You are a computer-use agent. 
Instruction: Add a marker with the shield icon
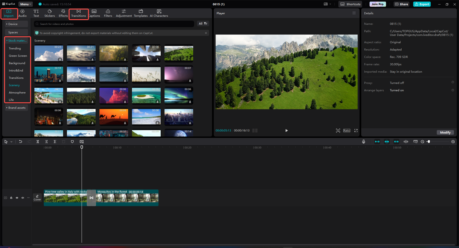[x=72, y=142]
